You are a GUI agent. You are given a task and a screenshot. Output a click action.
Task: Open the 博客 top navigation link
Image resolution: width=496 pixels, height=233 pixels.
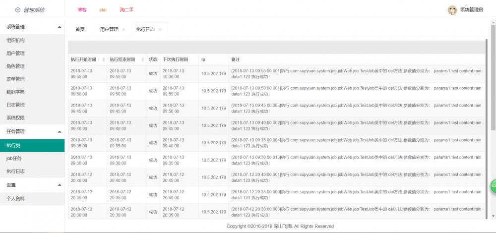[82, 10]
